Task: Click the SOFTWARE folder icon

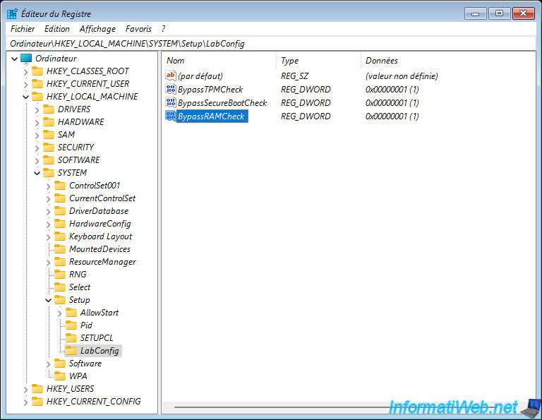Action: click(x=49, y=160)
